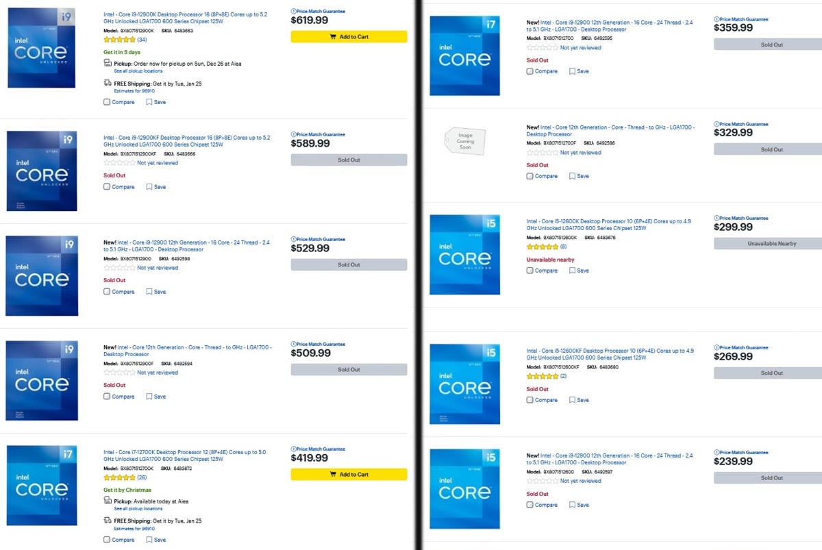Open 'See all pickup locations' under i9-12900K
The height and width of the screenshot is (550, 822).
pos(138,71)
